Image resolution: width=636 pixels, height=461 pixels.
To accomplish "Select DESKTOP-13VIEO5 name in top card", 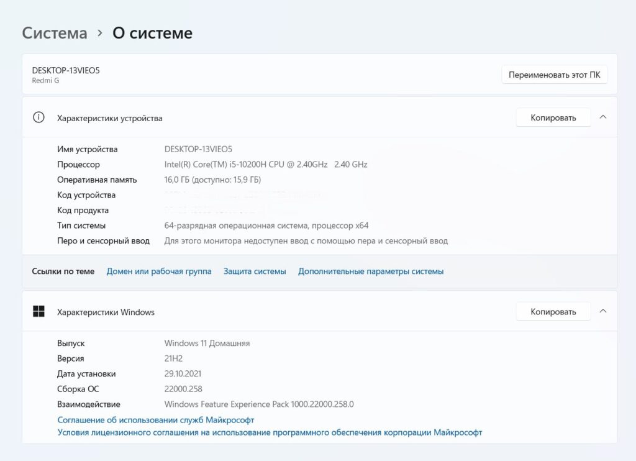I will 66,70.
